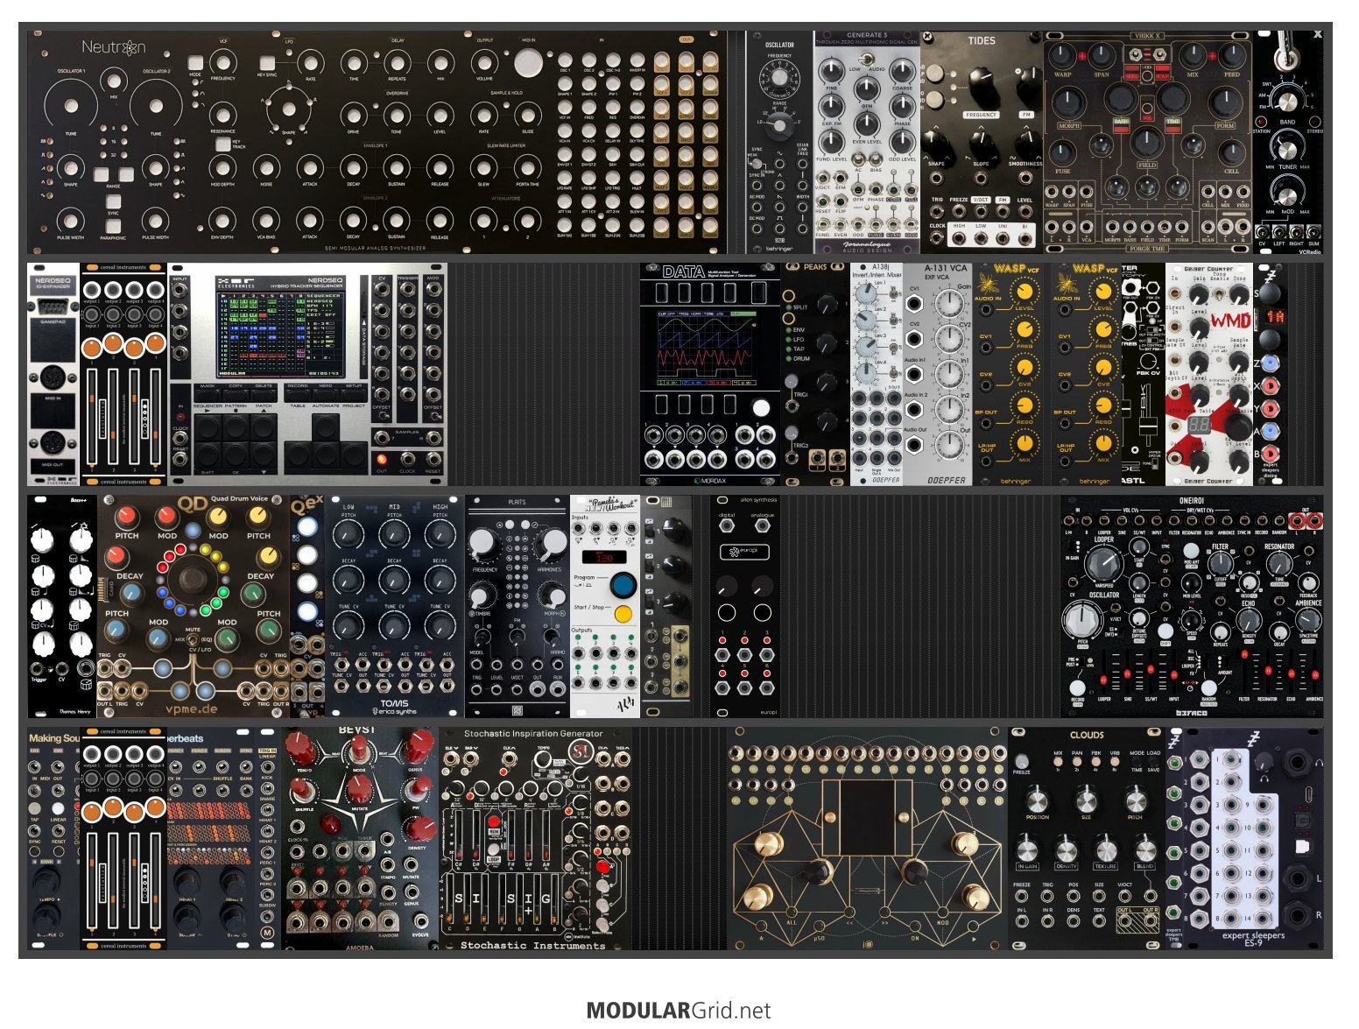Click the Neutron Noise knob
This screenshot has width=1359, height=1029.
(266, 168)
